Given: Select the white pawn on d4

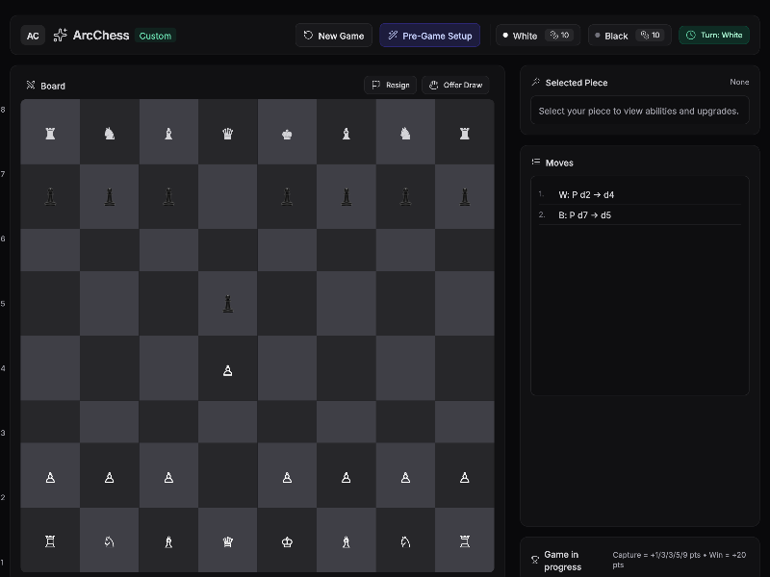Looking at the screenshot, I should point(228,368).
